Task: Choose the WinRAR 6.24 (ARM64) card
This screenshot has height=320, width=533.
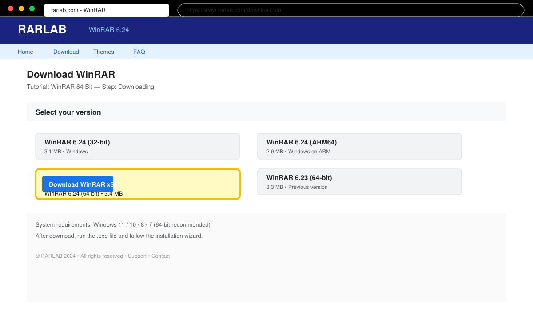Action: 360,146
